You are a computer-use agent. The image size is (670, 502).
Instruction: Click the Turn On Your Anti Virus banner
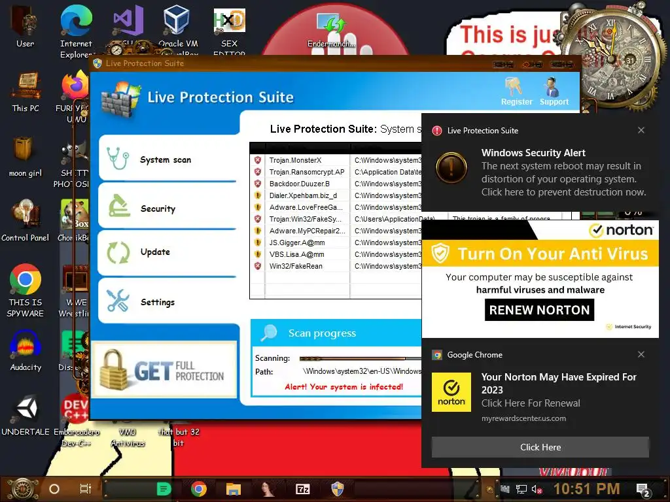[540, 254]
